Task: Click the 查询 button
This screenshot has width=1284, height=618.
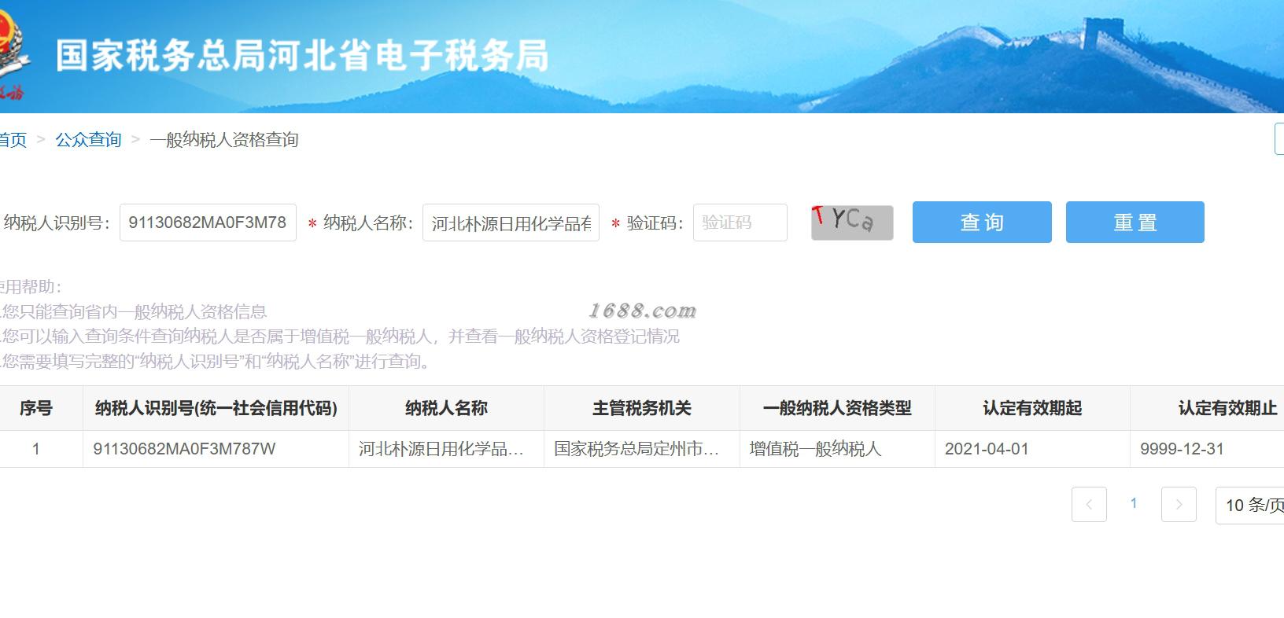Action: pyautogui.click(x=982, y=222)
